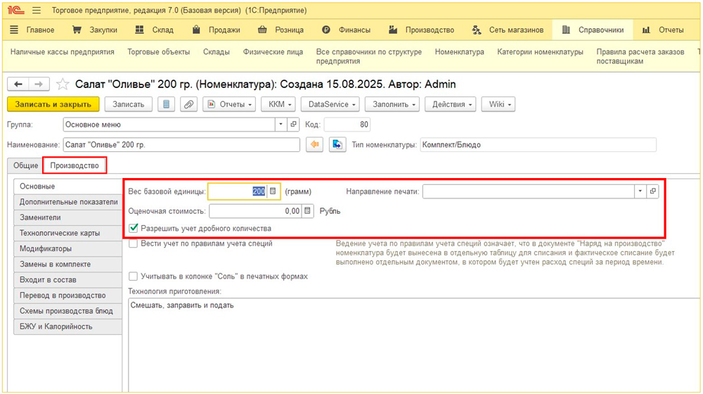Click the favorites star next to the title
703x394 pixels.
pos(63,84)
